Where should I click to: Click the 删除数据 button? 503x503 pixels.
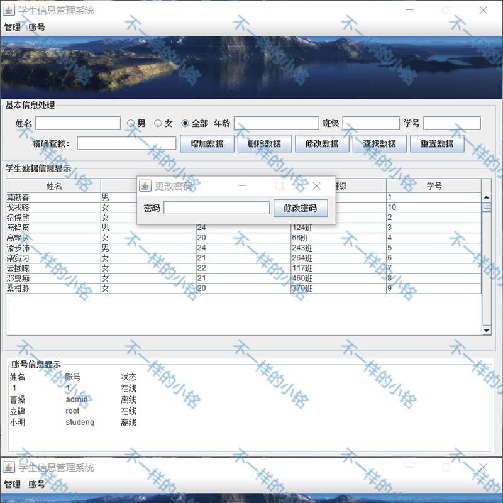click(264, 143)
